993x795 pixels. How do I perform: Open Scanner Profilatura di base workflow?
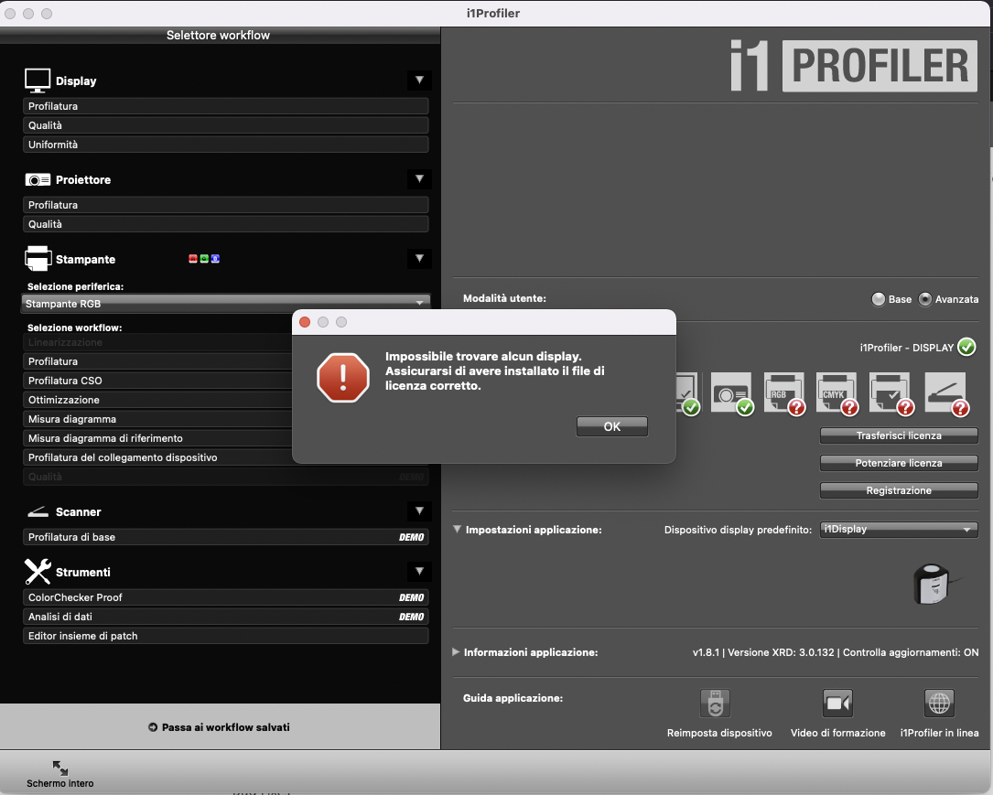tap(225, 537)
